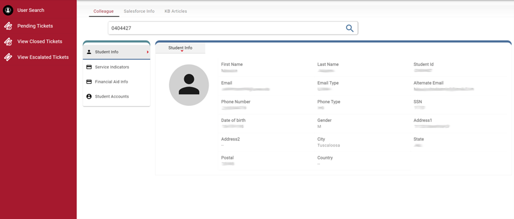Click the View Escalated Tickets icon
The image size is (514, 219).
(x=8, y=57)
